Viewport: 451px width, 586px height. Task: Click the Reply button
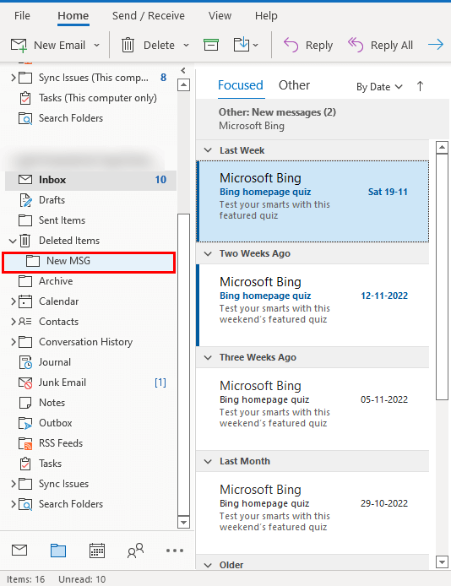pyautogui.click(x=308, y=46)
